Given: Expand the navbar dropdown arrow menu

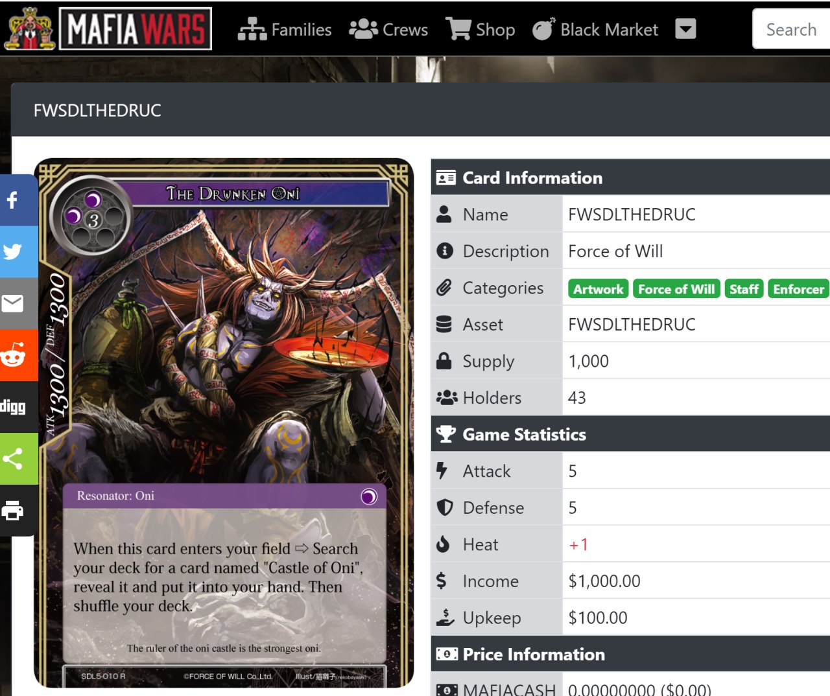Looking at the screenshot, I should click(685, 29).
